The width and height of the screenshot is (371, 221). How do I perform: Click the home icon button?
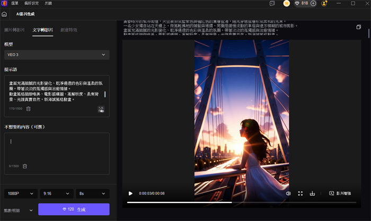click(x=5, y=15)
